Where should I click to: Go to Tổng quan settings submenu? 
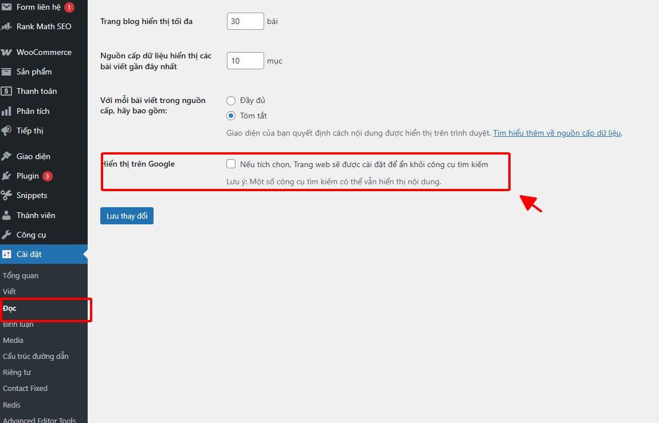[21, 276]
